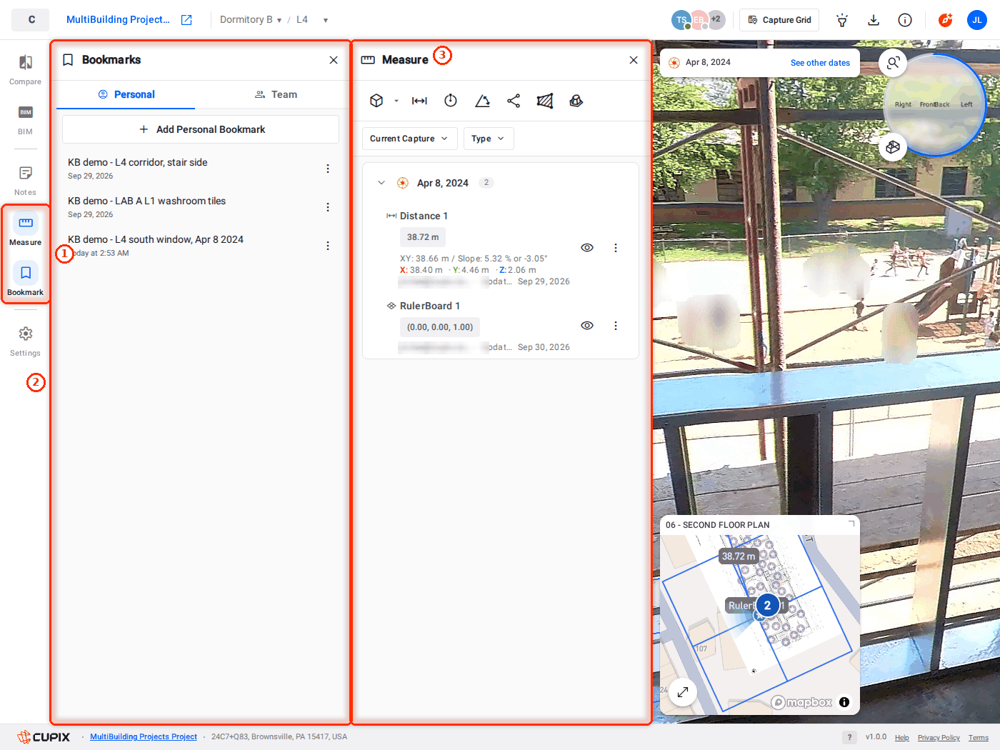Click the search-view button over the viewer
Screen dimensions: 1000x750
(893, 63)
